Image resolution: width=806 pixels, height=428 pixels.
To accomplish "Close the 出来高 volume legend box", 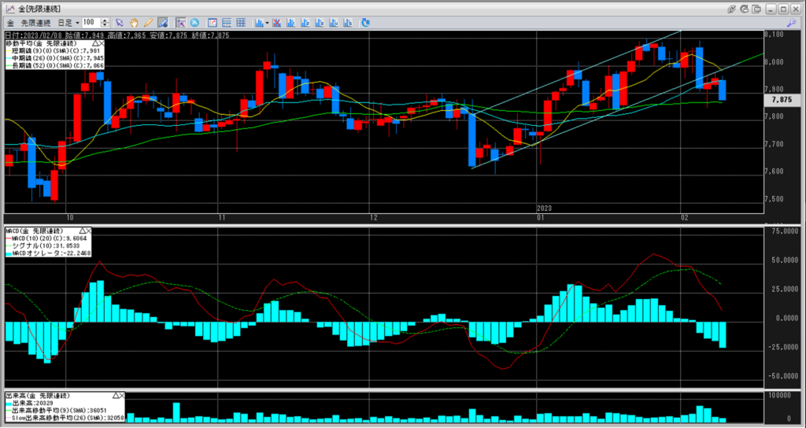I will (x=121, y=396).
